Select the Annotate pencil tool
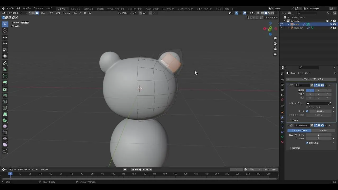 (x=5, y=63)
